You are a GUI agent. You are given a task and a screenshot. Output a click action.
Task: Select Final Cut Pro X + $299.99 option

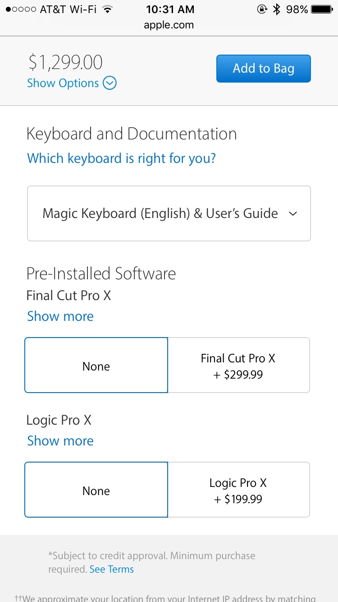pos(238,366)
